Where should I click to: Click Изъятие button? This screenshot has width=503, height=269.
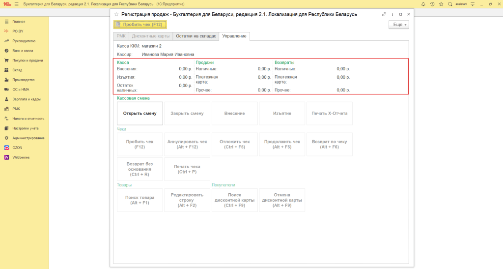coord(282,113)
